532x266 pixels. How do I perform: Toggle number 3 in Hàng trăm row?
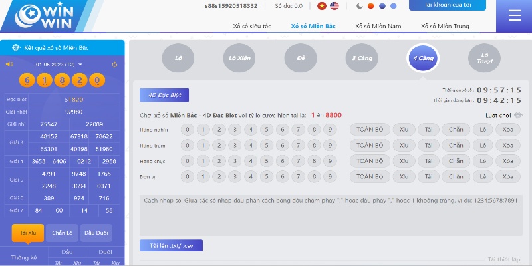[x=235, y=145]
